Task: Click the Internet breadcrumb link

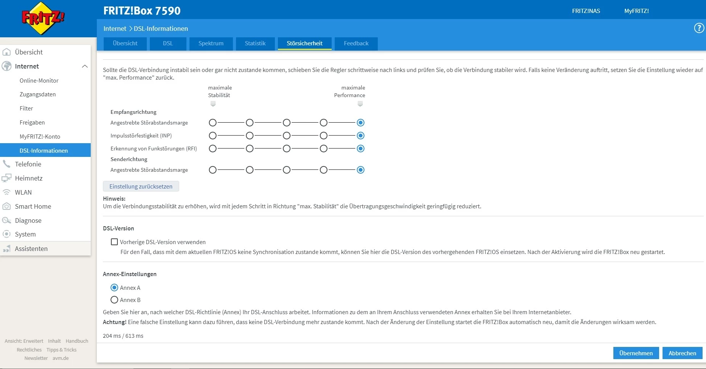Action: (115, 29)
